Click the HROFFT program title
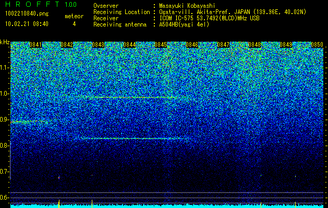Screen dimensions: 328x208 click(x=32, y=4)
